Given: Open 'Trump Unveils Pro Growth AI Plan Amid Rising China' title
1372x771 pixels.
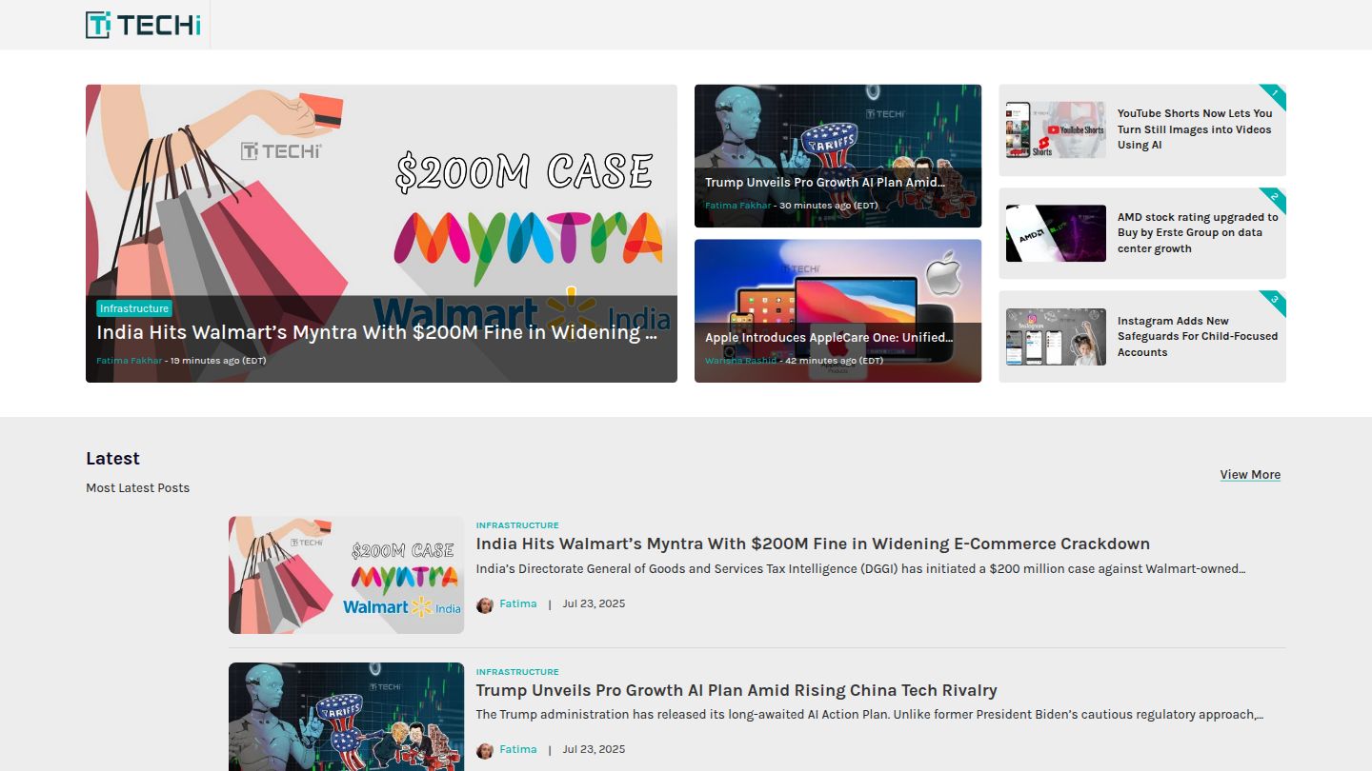Looking at the screenshot, I should (x=736, y=691).
